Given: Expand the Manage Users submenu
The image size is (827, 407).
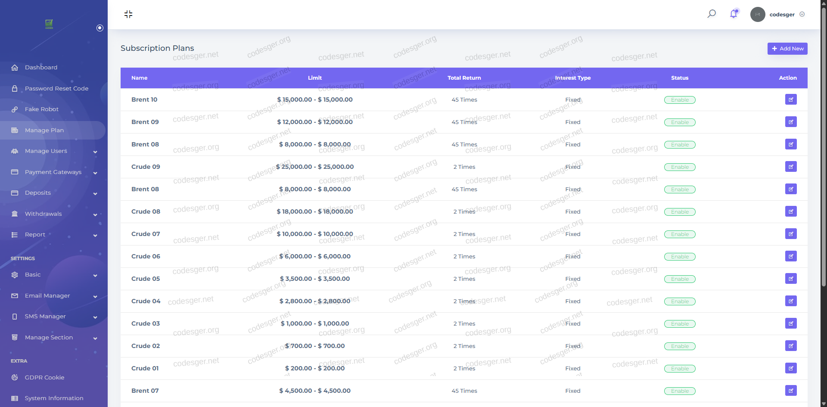Looking at the screenshot, I should pos(95,152).
